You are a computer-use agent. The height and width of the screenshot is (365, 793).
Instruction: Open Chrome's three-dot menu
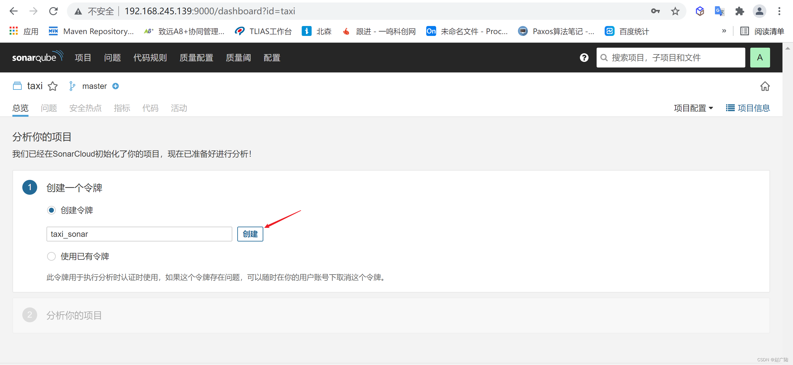point(779,11)
